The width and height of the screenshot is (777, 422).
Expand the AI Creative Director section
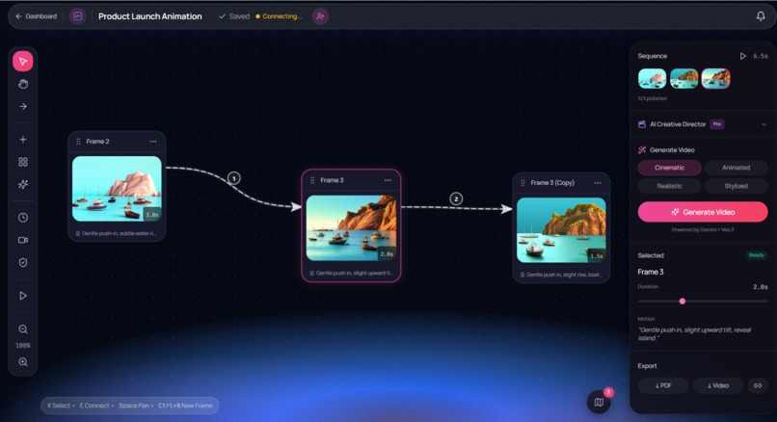(x=764, y=124)
